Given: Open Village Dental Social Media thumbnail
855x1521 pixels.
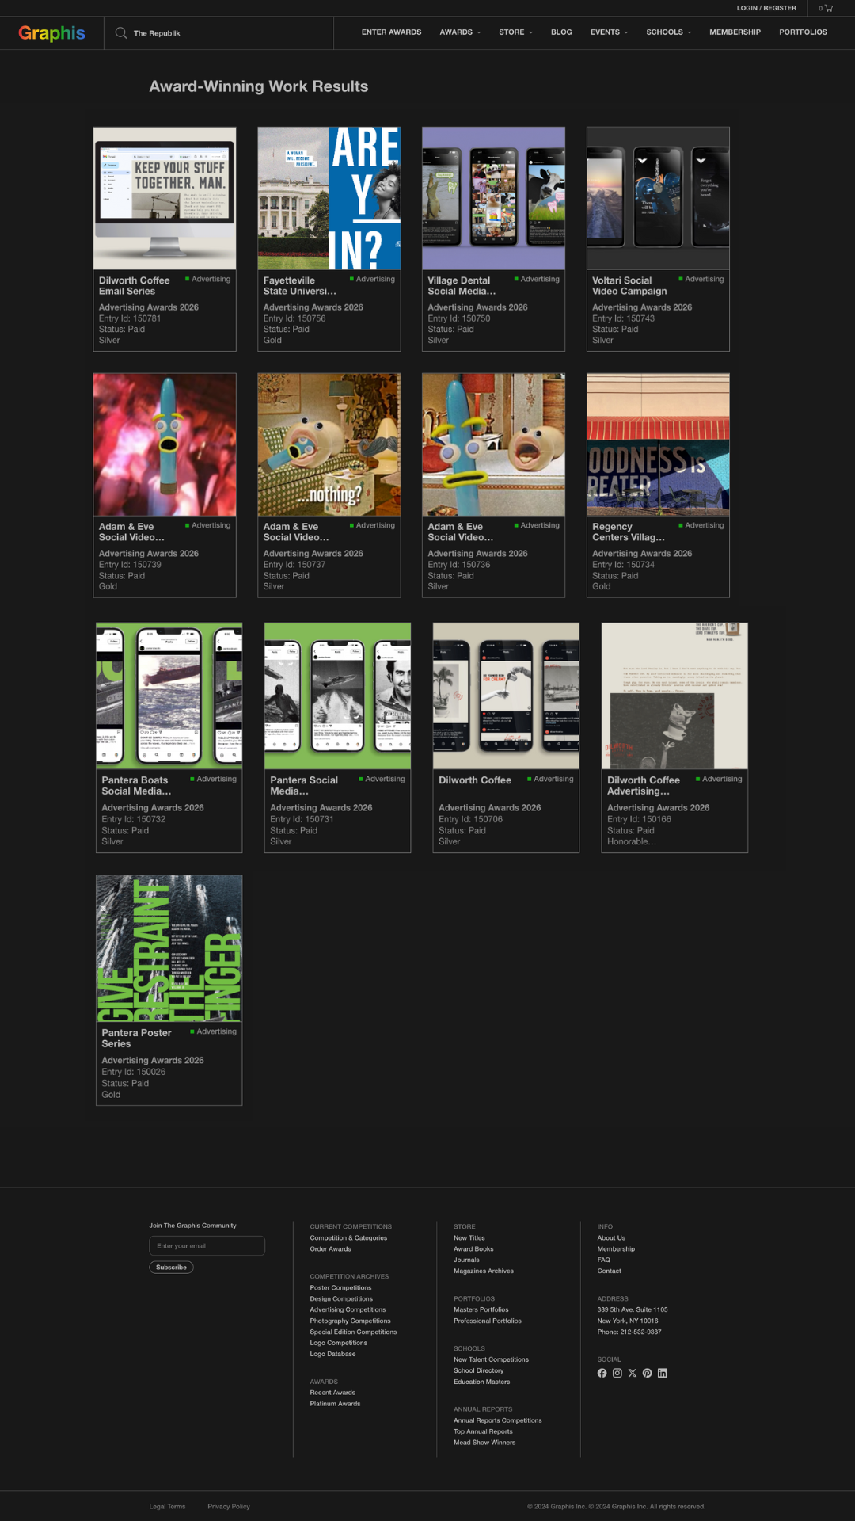Looking at the screenshot, I should (494, 198).
